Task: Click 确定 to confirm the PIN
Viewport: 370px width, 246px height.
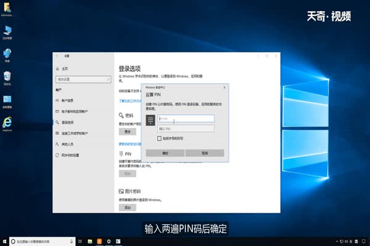Action: pyautogui.click(x=165, y=153)
